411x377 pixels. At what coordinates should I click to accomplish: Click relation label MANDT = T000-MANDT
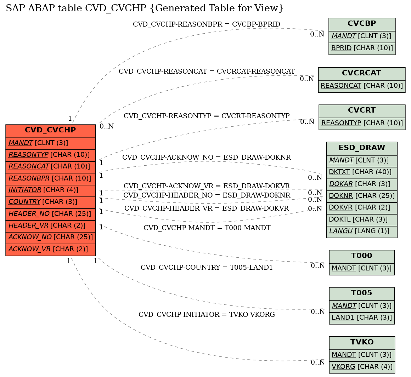pos(207,228)
